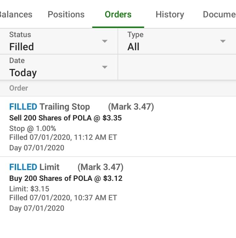This screenshot has height=238, width=236.
Task: Select Buy 200 Shares of POLA line
Action: pyautogui.click(x=66, y=178)
